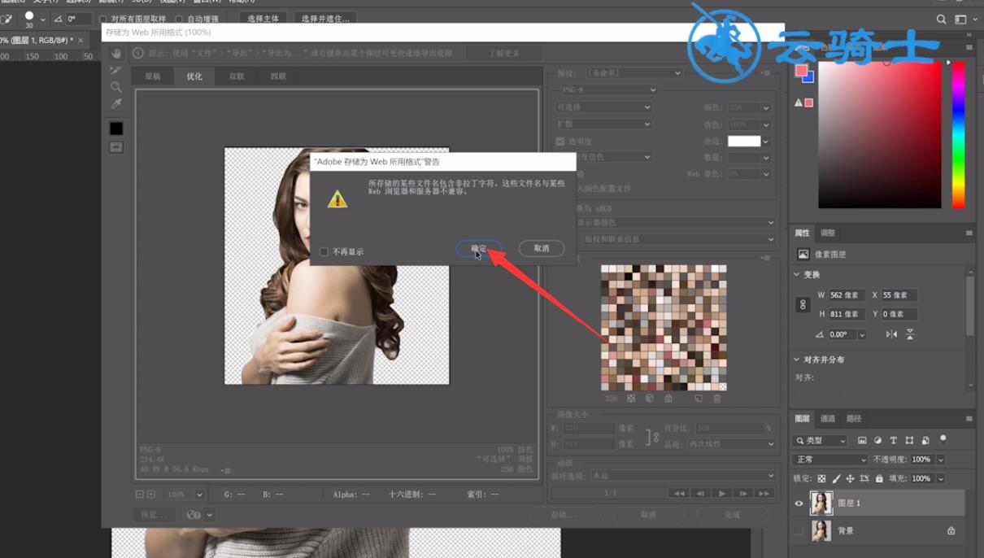Click the adjustment layer filter icon

[877, 440]
